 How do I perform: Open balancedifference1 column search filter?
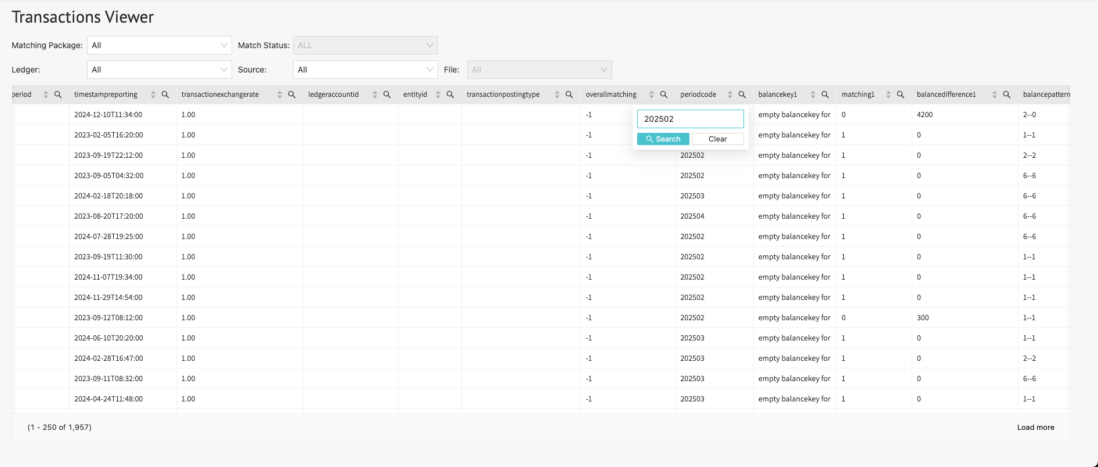point(1007,95)
